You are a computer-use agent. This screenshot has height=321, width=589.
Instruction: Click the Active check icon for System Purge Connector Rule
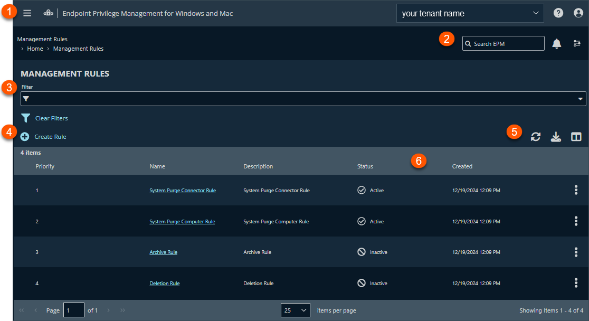(362, 190)
